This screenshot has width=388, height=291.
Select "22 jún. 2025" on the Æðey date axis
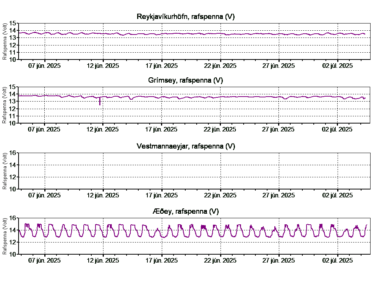tap(220, 261)
